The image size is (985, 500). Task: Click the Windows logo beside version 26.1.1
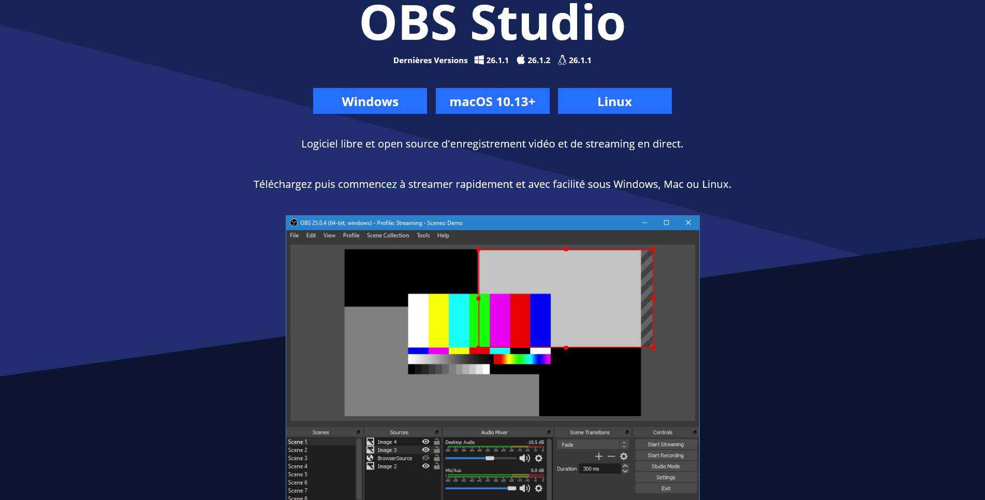point(479,60)
